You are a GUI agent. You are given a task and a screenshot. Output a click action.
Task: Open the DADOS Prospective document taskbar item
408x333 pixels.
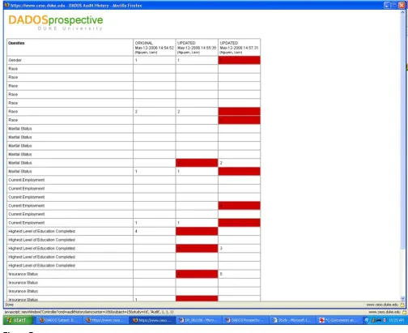pos(246,320)
